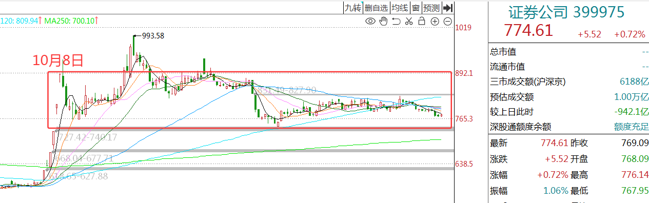Toggle the padlock lock icon
The image size is (649, 203).
(x=421, y=21)
